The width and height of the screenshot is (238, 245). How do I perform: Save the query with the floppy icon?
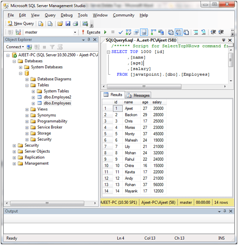68,24
